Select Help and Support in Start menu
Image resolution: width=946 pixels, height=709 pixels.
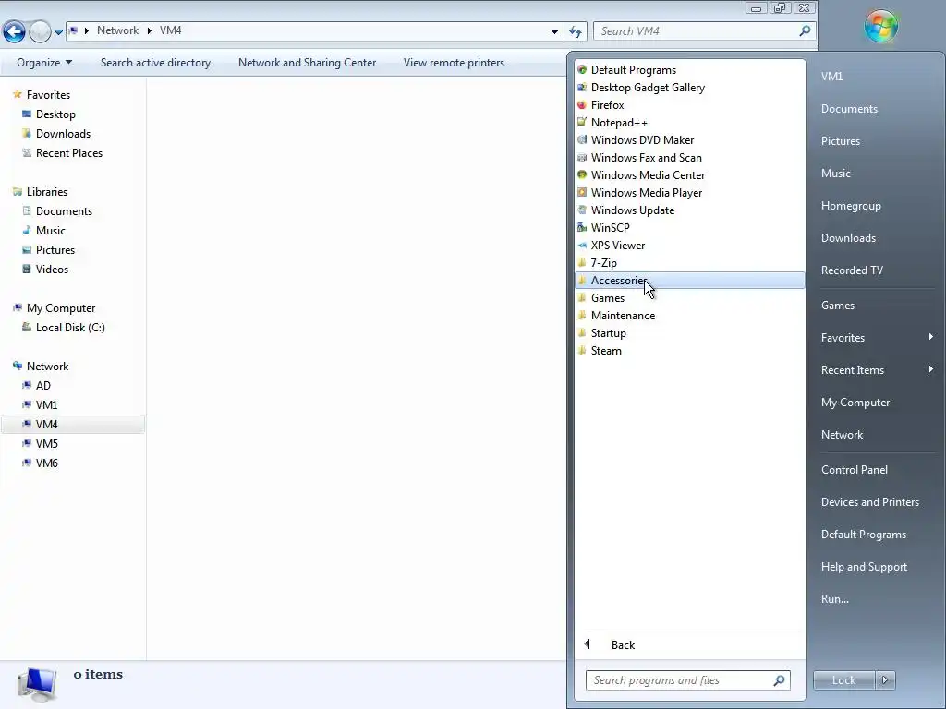click(x=864, y=567)
